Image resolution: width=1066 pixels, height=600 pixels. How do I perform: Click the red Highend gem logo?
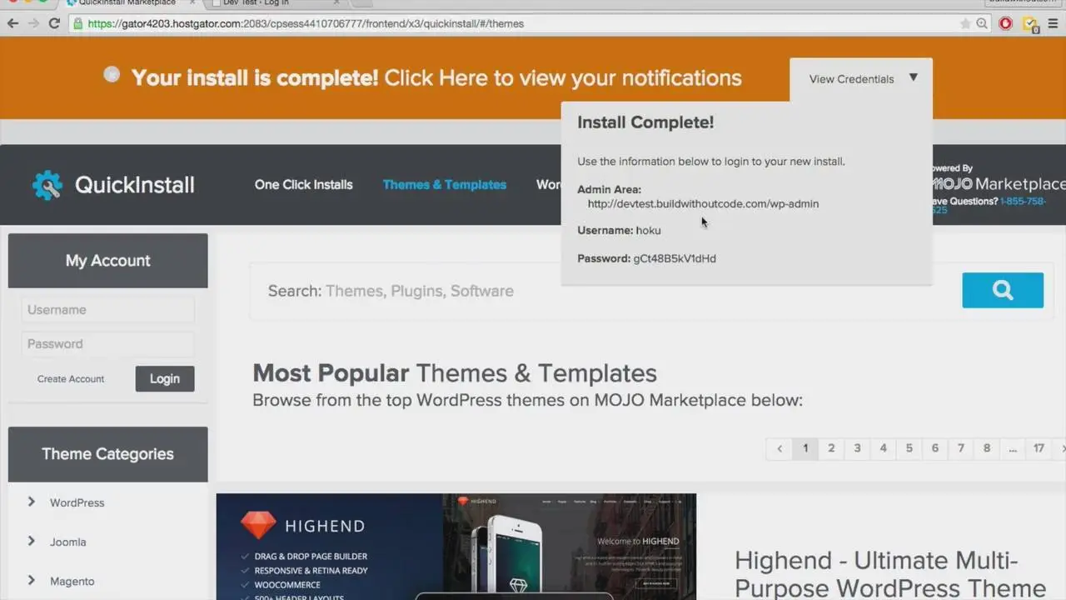pos(257,525)
